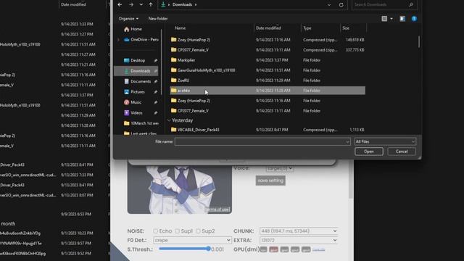This screenshot has width=464, height=261.
Task: Click the change view icon
Action: pos(384,19)
